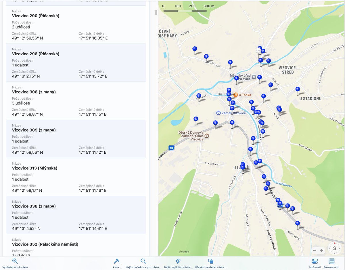Select Vizovice 313 (Mlýnská) place row
345x270 pixels.
pos(76,177)
